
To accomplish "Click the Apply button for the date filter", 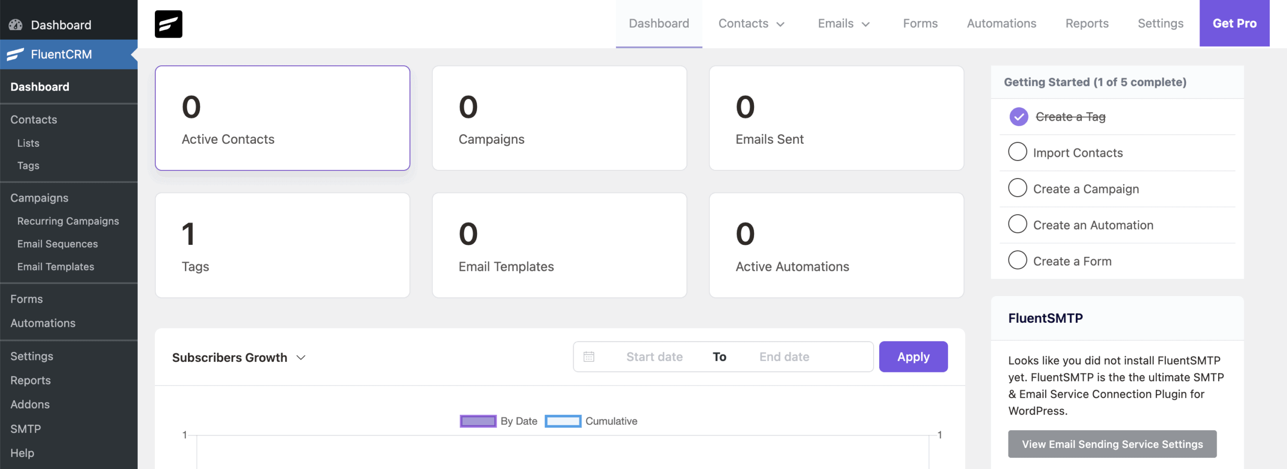I will [x=913, y=356].
